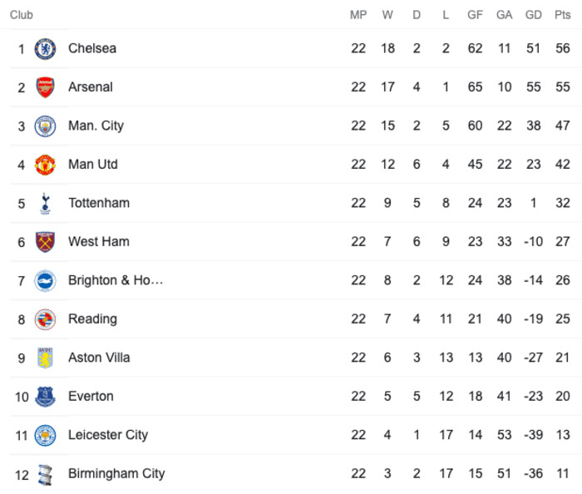Click the West Ham club crest

[45, 242]
